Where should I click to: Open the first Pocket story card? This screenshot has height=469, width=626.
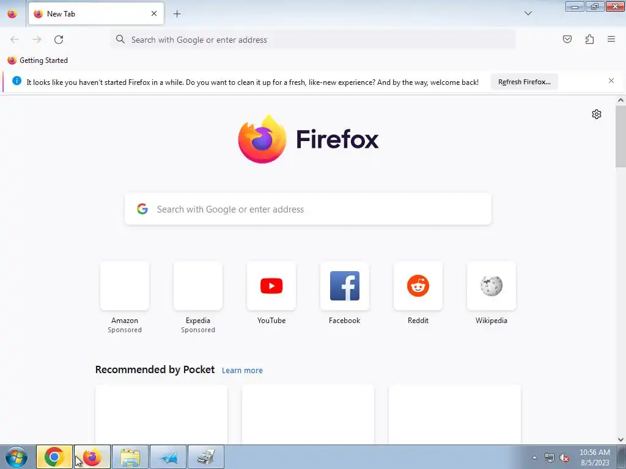tap(161, 415)
